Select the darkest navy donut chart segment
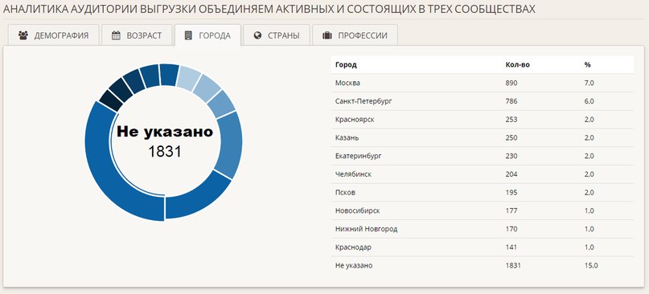Screen dimensions: 649x294 click(111, 100)
